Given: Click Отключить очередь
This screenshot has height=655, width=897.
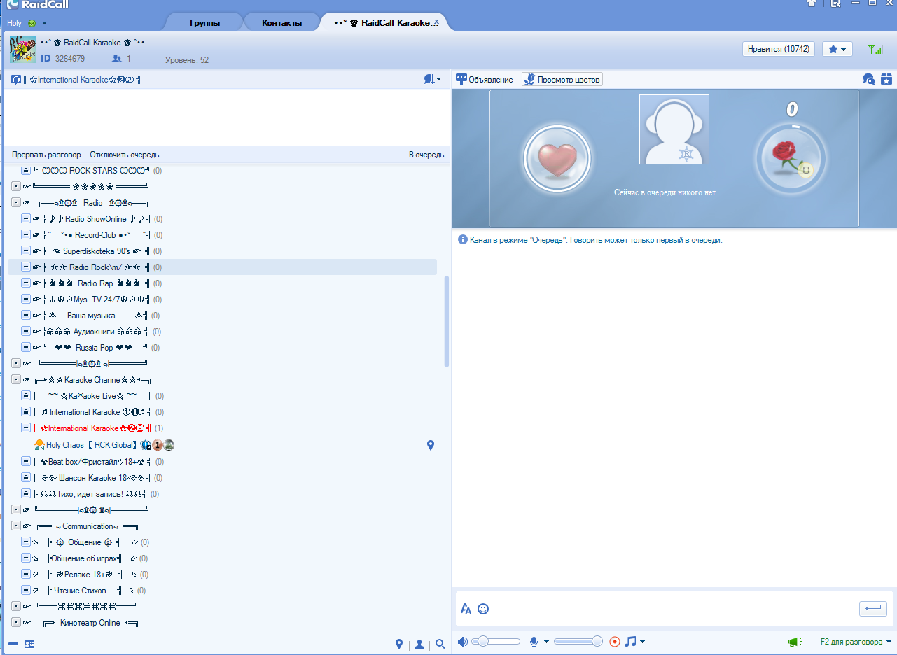Looking at the screenshot, I should click(x=125, y=155).
